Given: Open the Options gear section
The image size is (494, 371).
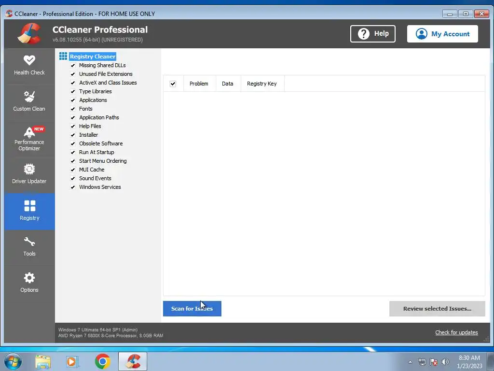Looking at the screenshot, I should coord(29,283).
